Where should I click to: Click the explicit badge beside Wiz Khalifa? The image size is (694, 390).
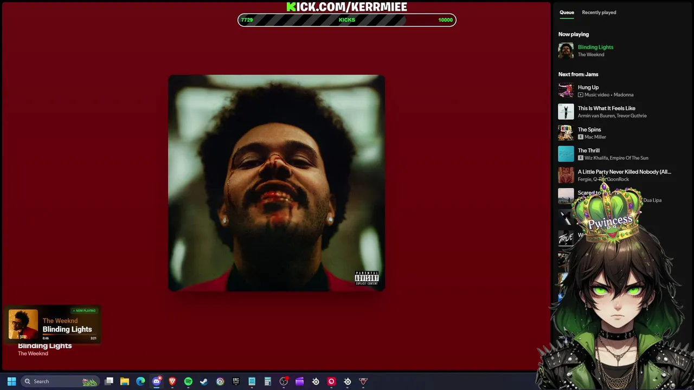(x=581, y=158)
